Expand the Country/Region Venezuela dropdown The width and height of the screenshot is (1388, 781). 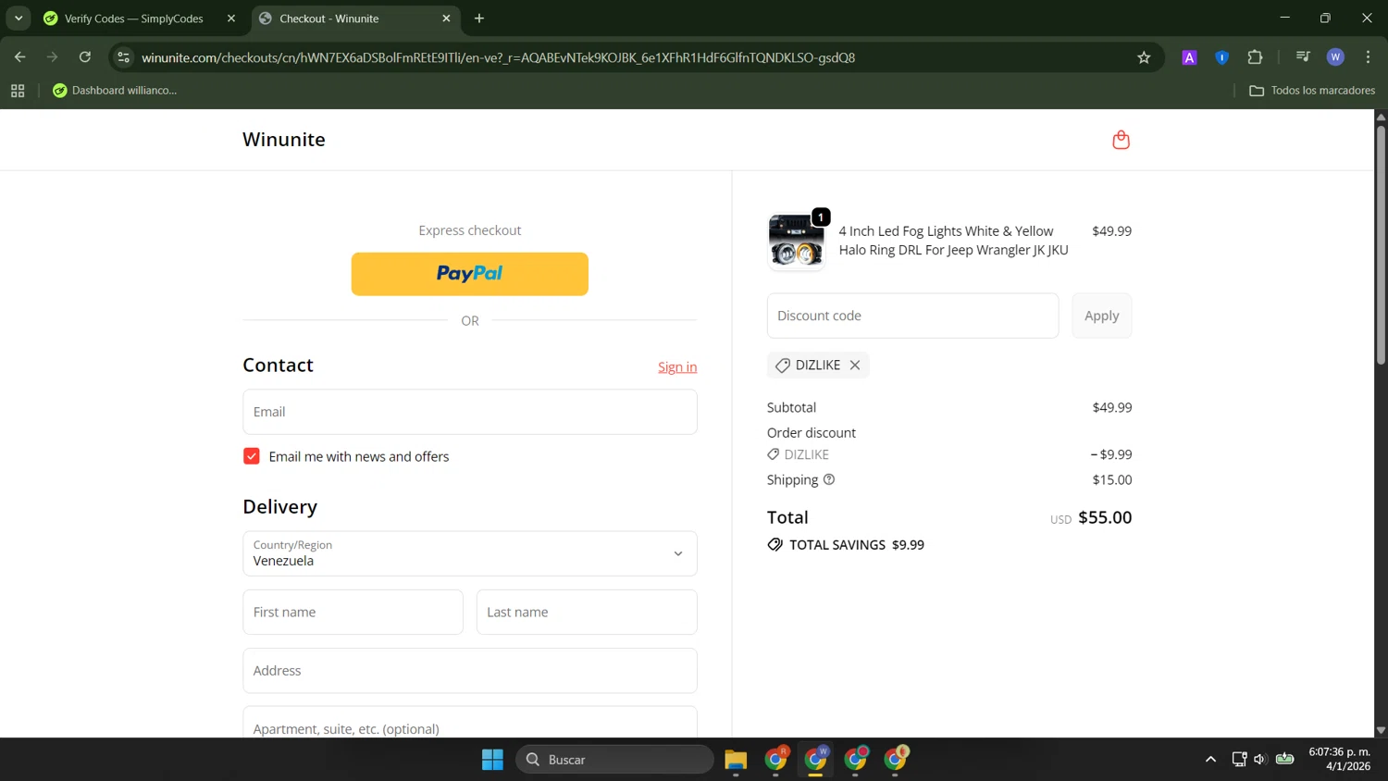470,553
